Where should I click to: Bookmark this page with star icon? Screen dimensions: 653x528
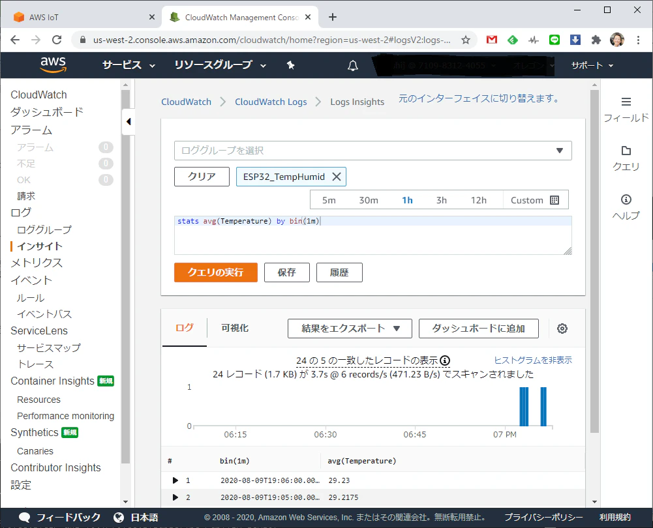(466, 40)
